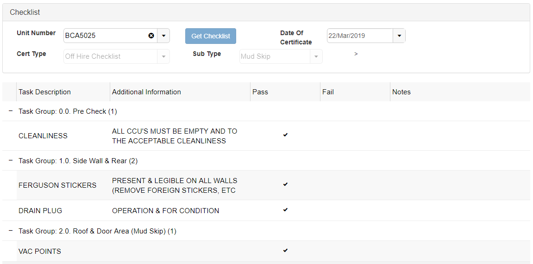The height and width of the screenshot is (264, 533).
Task: Clear the Unit Number field value
Action: (151, 36)
